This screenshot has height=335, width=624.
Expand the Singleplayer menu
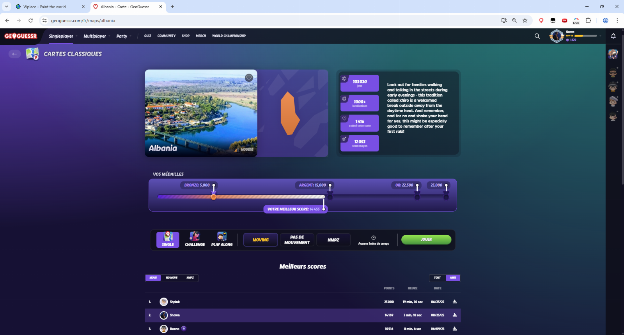pyautogui.click(x=61, y=36)
